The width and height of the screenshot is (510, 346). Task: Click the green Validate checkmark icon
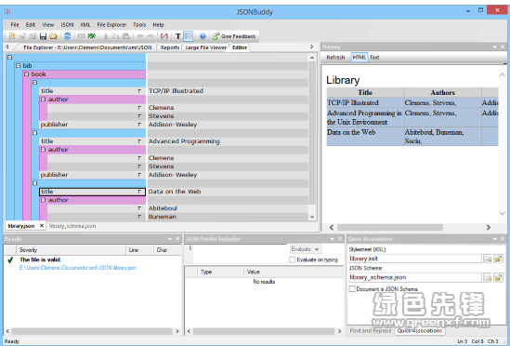pos(91,36)
